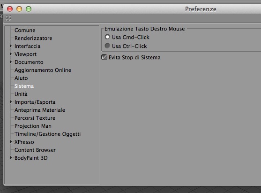Open the Comune preferences category
This screenshot has width=261, height=193.
25,30
